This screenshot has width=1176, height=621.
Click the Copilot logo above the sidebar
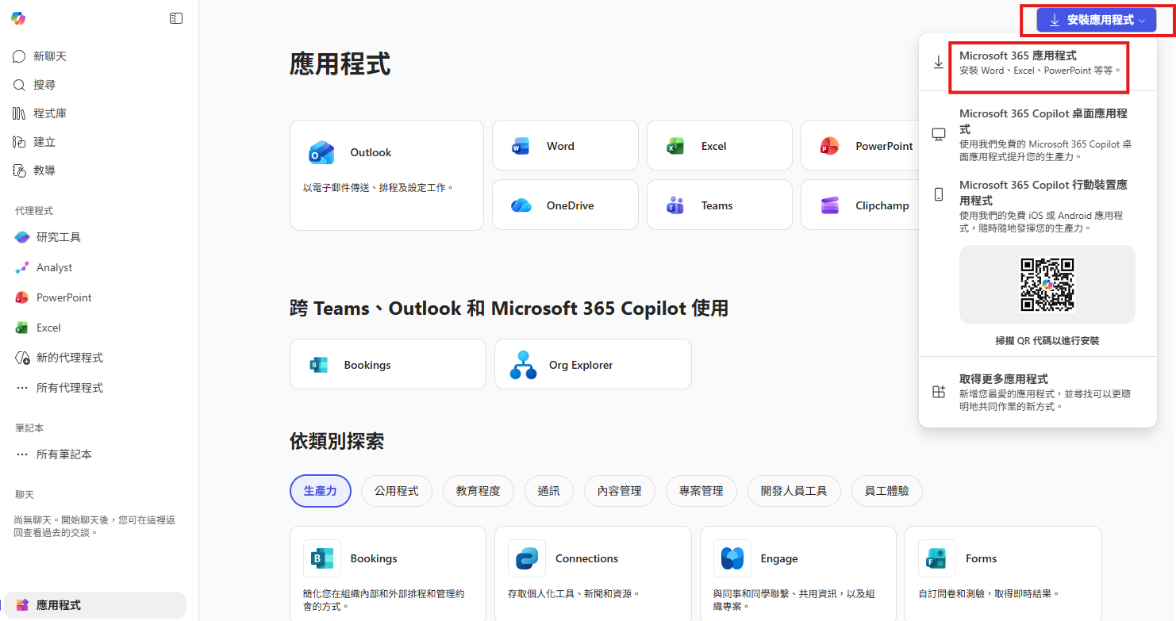pyautogui.click(x=18, y=18)
